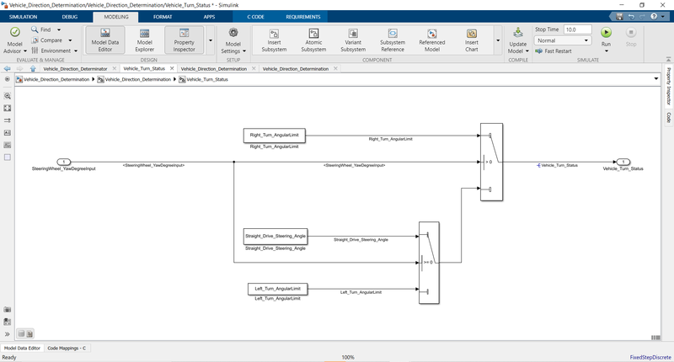Open the Model Advisor
The width and height of the screenshot is (674, 362).
point(15,38)
